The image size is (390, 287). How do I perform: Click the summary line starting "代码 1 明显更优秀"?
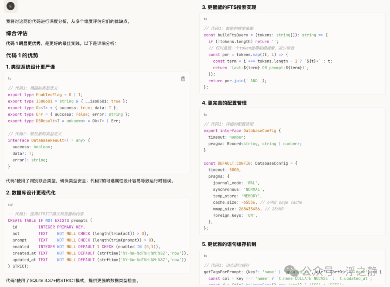(x=61, y=44)
